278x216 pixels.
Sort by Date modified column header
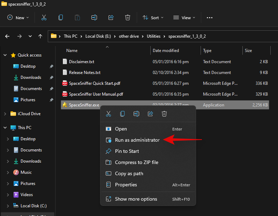click(166, 51)
